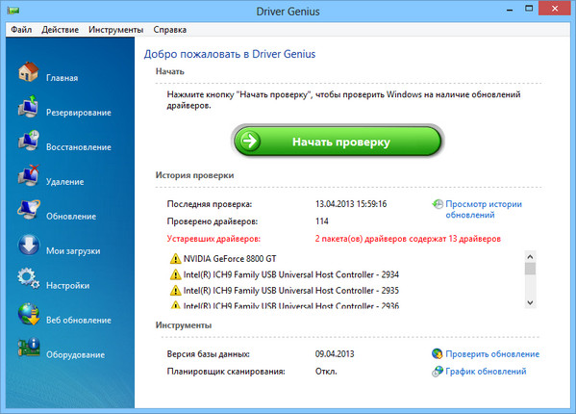The width and height of the screenshot is (576, 414).
Task: Select the Веб обновление globe icon
Action: 28,314
